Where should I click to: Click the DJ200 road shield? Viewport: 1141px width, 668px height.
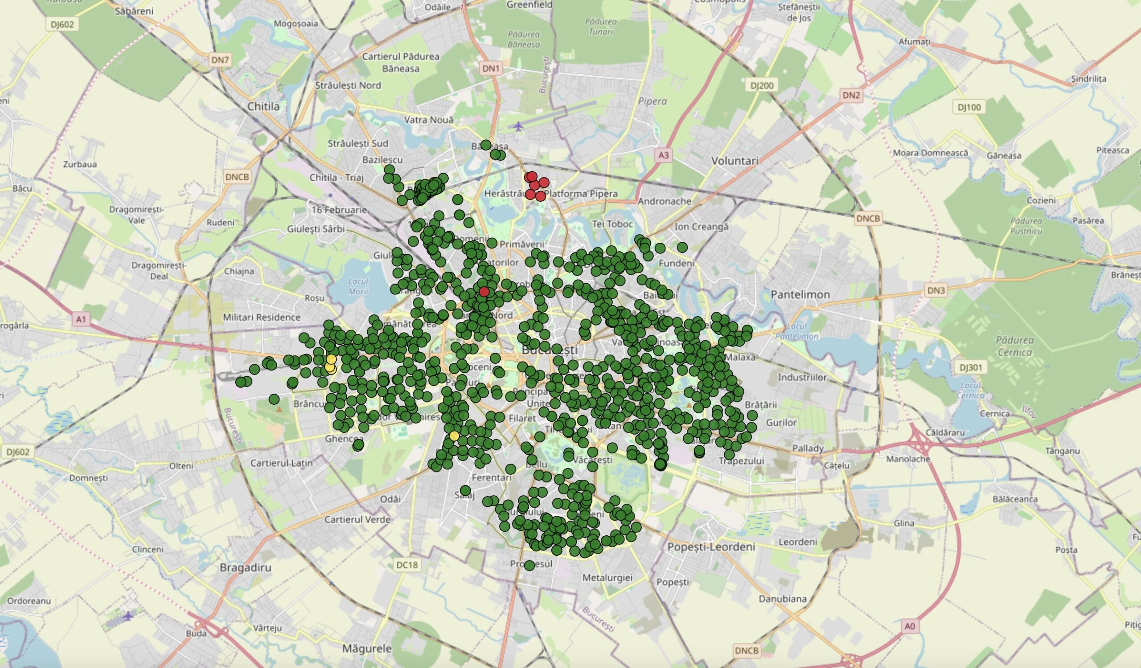pos(762,85)
